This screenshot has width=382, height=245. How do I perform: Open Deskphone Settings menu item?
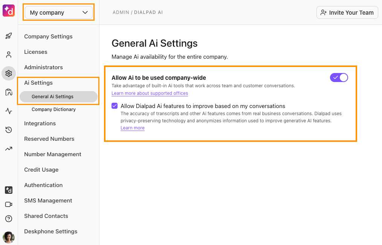coord(51,231)
